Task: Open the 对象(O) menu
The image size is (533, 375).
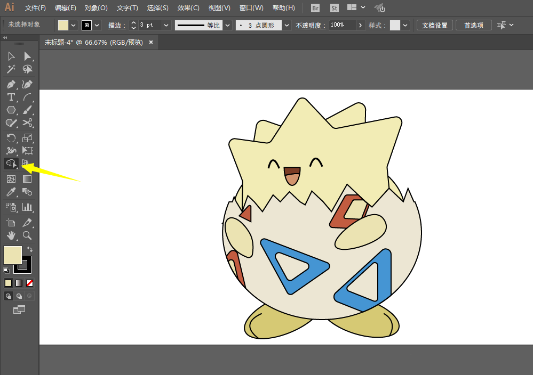Action: [96, 8]
